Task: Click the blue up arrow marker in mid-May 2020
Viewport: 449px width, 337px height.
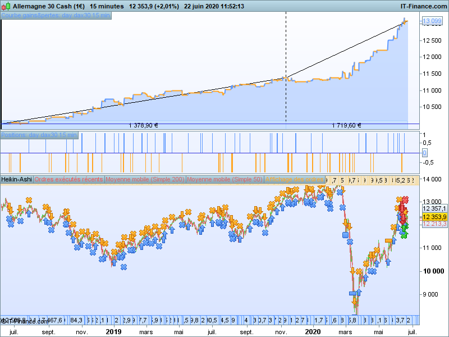Action: pos(388,262)
